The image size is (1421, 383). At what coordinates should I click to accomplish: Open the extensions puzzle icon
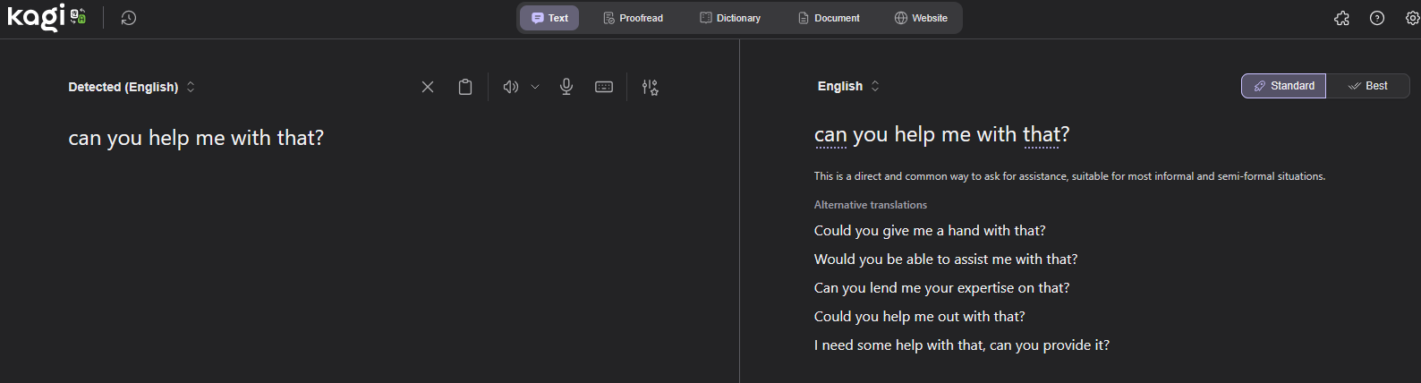(x=1341, y=18)
